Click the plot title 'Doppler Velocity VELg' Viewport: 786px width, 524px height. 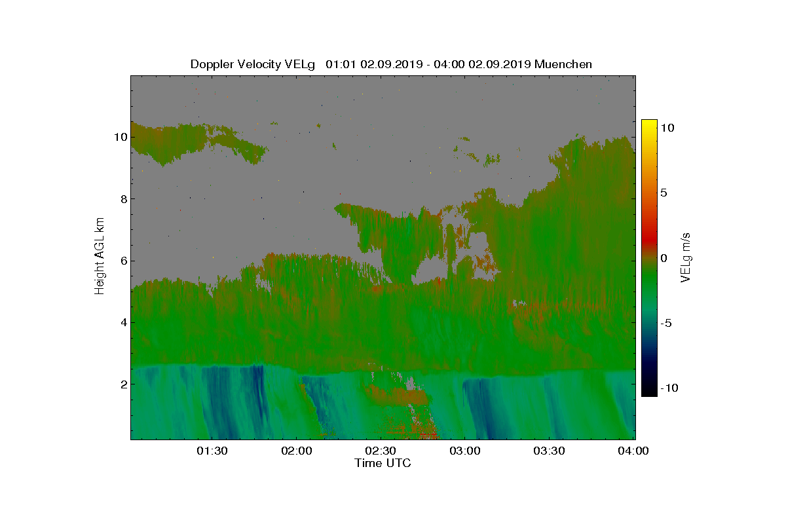point(253,64)
